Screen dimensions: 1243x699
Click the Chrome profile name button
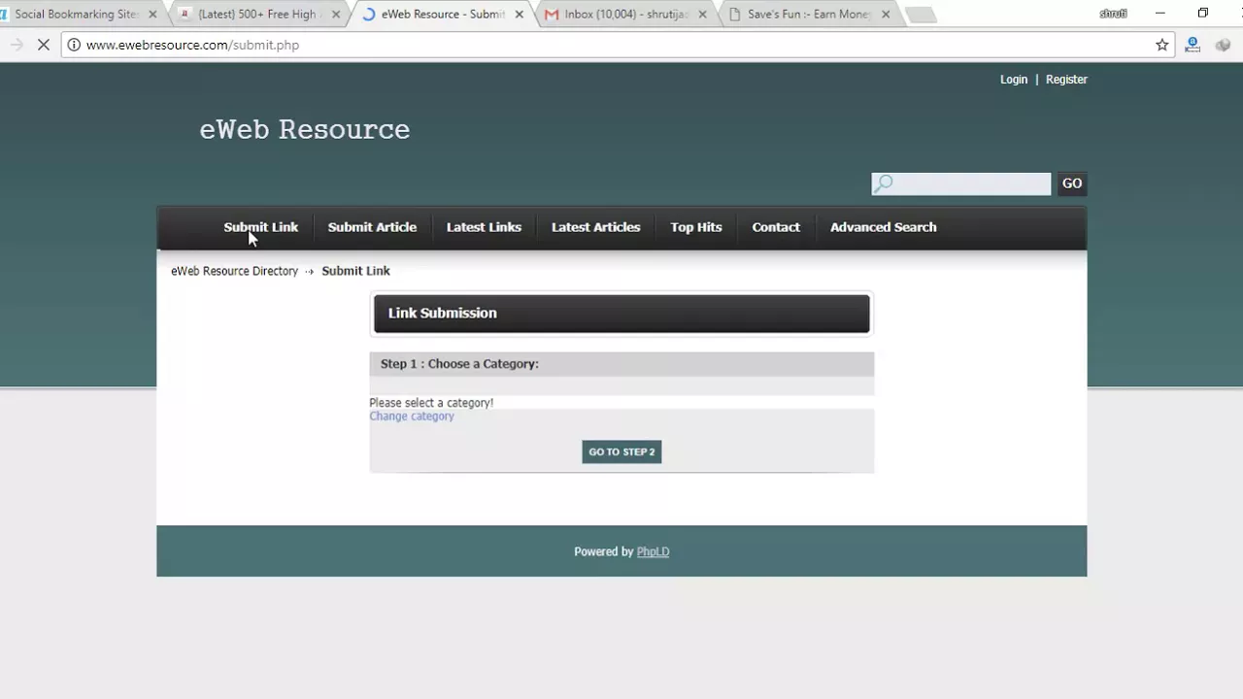1113,14
